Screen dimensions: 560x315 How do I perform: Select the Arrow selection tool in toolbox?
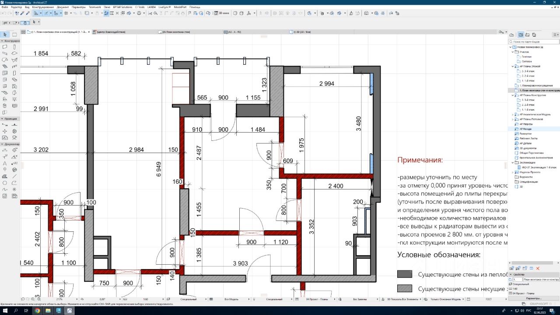[x=5, y=35]
